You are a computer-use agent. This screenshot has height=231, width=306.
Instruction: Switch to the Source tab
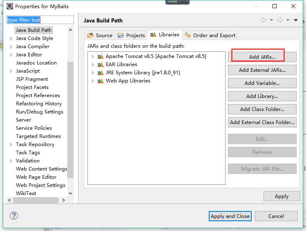100,35
